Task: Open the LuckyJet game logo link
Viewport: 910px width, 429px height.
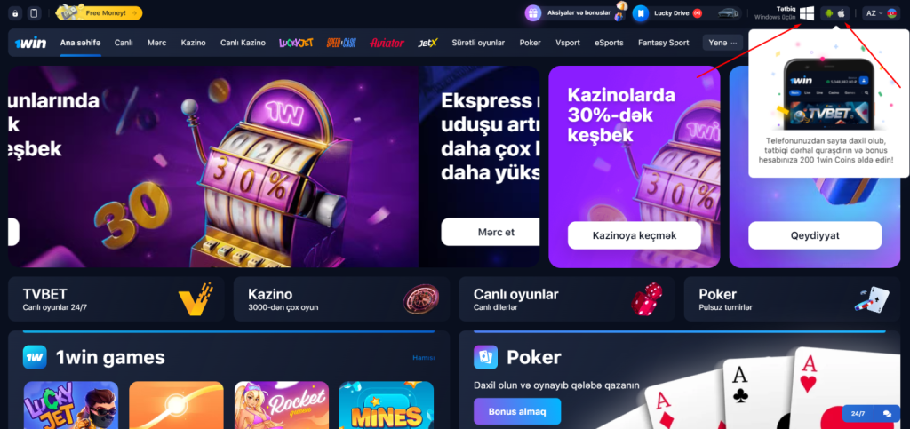Action: (296, 43)
